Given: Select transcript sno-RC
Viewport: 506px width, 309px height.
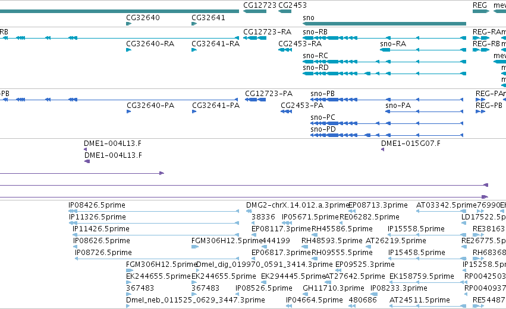Looking at the screenshot, I should pyautogui.click(x=315, y=56).
